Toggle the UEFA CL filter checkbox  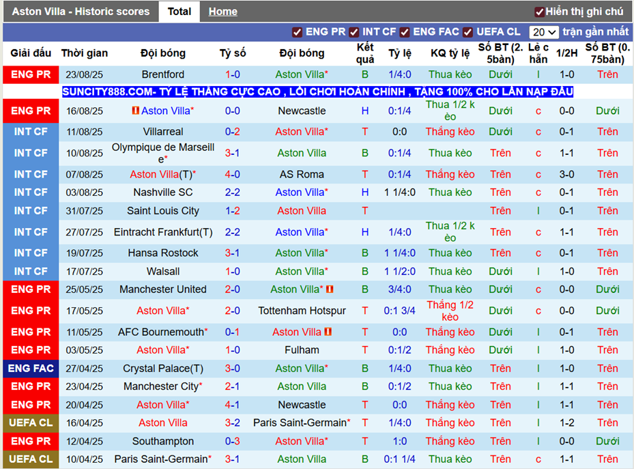point(467,32)
